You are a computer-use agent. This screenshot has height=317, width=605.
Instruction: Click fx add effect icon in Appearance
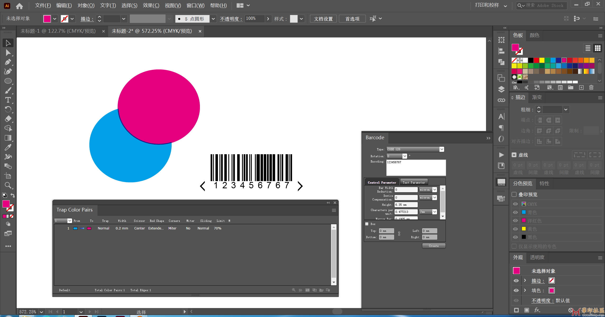click(537, 310)
